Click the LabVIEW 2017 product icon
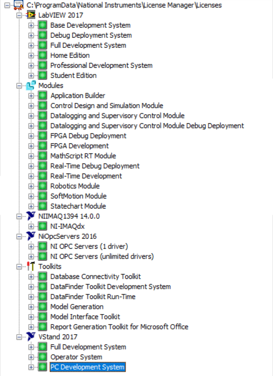The image size is (273, 376). 31,15
